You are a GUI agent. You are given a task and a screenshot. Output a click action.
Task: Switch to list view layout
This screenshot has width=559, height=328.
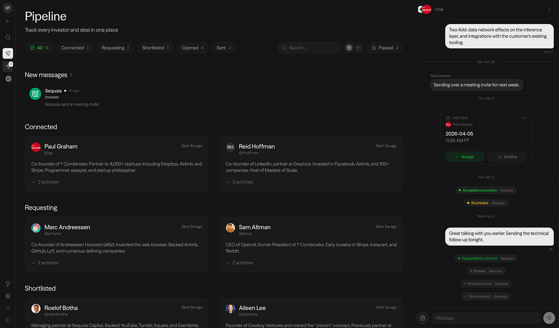point(358,48)
